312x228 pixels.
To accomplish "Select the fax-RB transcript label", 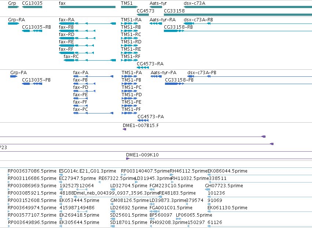I will [x=66, y=27].
